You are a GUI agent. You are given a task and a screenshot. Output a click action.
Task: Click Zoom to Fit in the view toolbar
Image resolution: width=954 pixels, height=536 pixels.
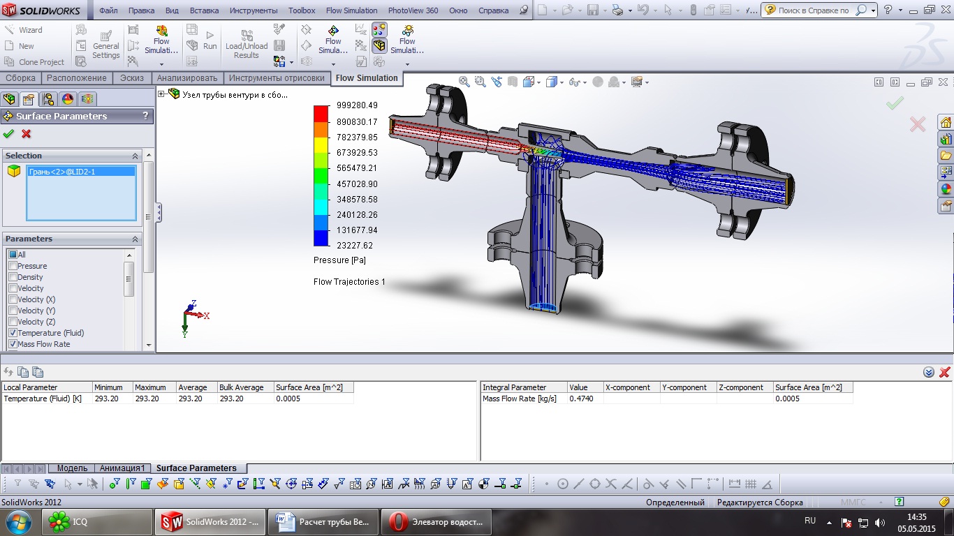coord(464,82)
